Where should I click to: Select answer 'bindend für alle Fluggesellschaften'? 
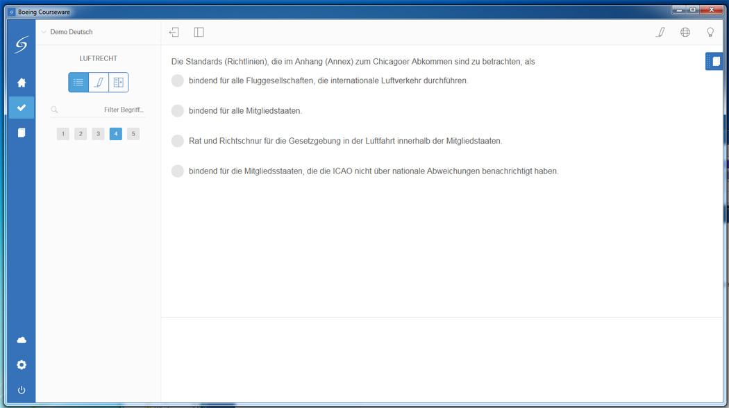pyautogui.click(x=178, y=80)
